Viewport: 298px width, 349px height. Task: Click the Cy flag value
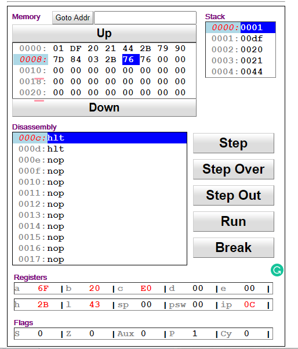(x=246, y=334)
